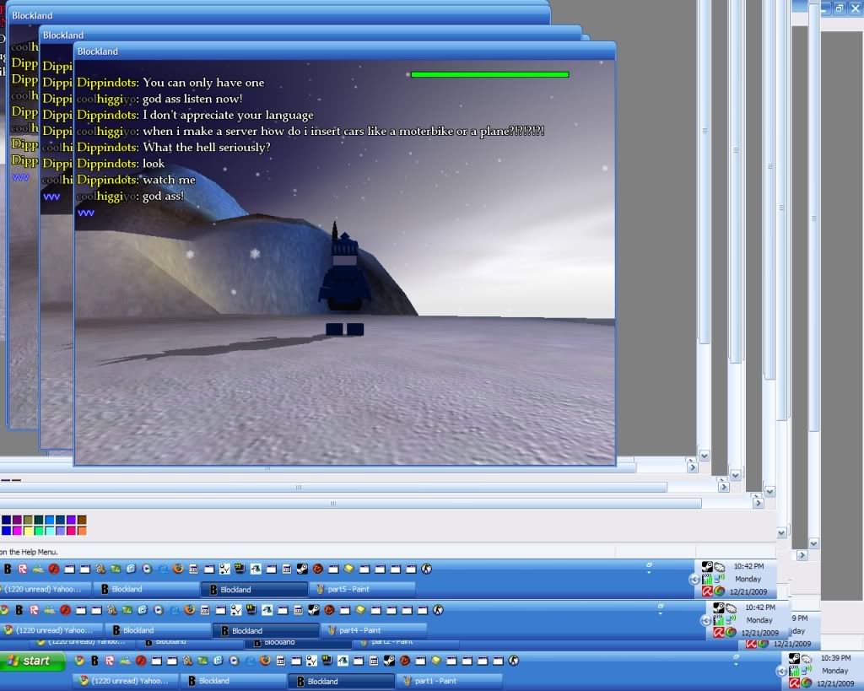Launch Blockland from the part5 - Paint taskbar quick launch
Image resolution: width=864 pixels, height=691 pixels.
pyautogui.click(x=8, y=569)
